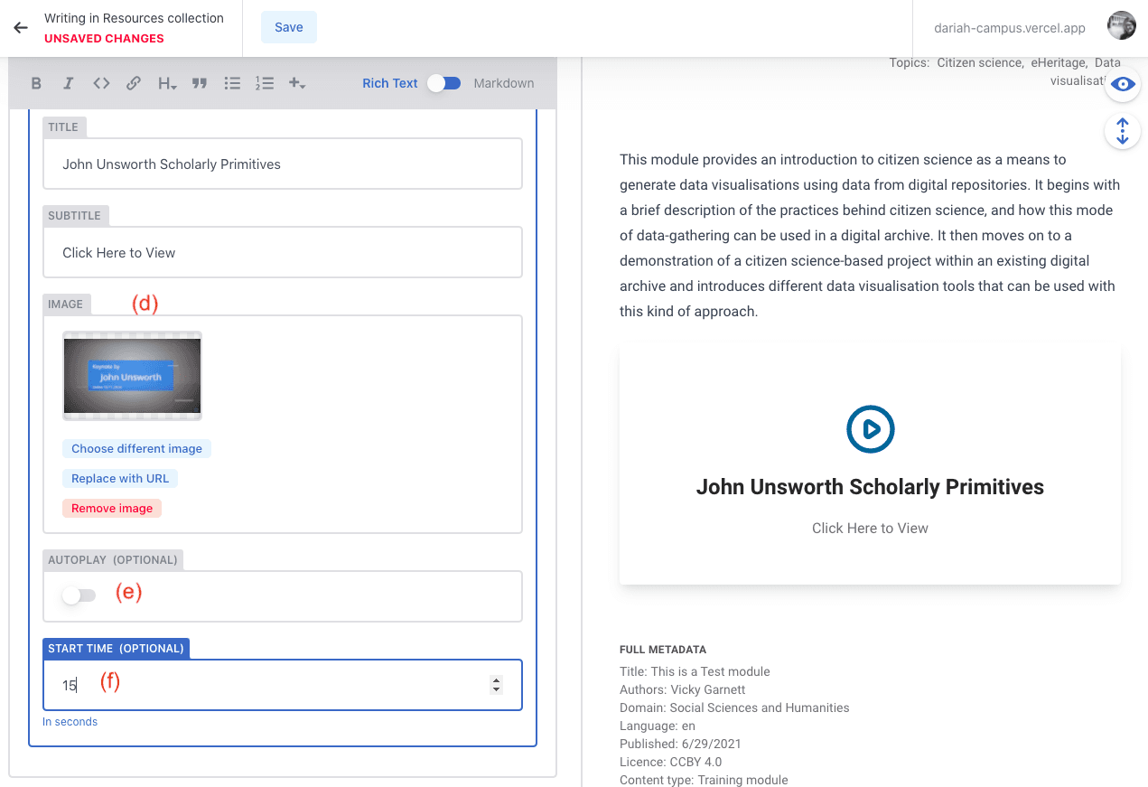The image size is (1148, 787).
Task: Insert a numbered list
Action: [x=265, y=83]
